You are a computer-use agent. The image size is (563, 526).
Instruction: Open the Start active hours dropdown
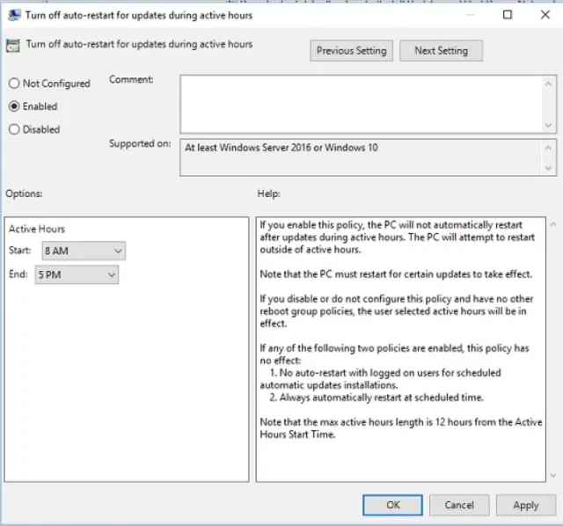[x=84, y=252]
